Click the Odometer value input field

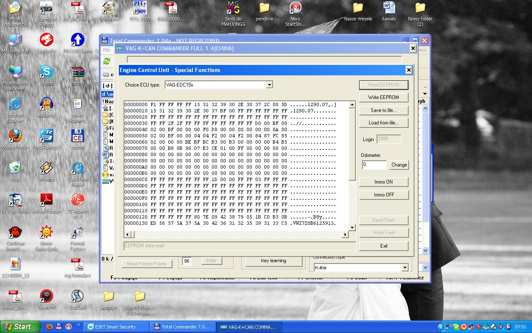click(374, 165)
